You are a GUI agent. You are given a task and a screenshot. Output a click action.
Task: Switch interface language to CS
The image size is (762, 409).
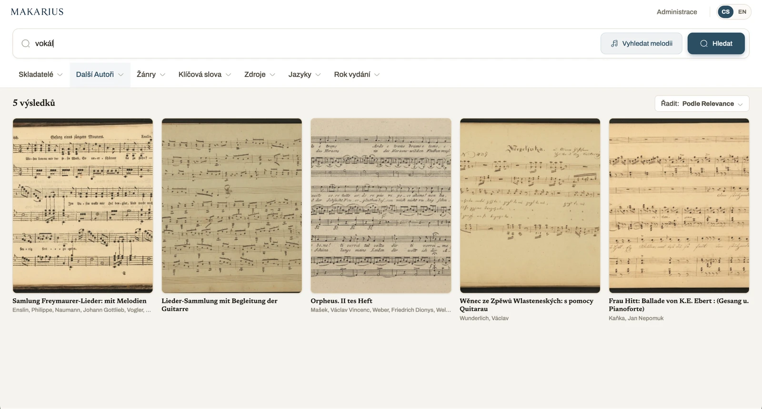(725, 12)
